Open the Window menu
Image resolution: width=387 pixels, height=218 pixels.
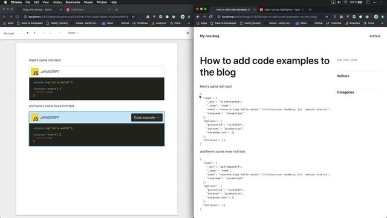pos(102,2)
